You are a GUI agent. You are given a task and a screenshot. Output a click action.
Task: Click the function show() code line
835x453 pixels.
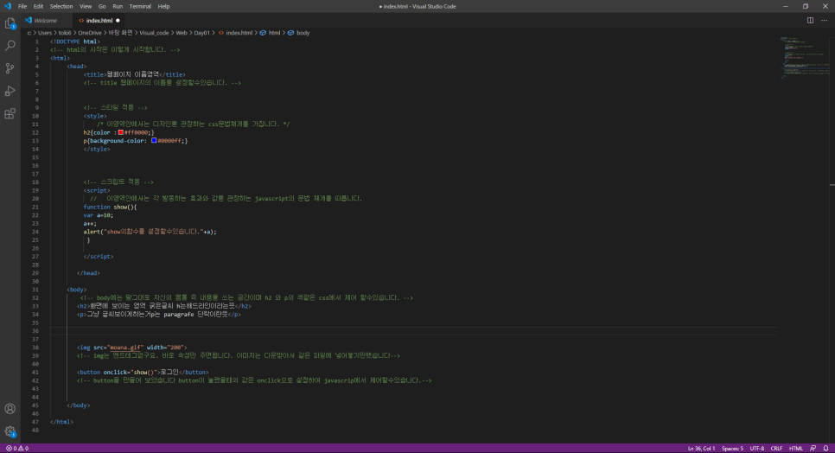[110, 207]
